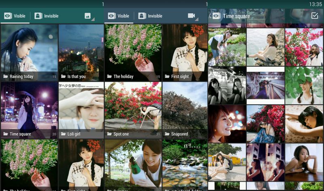Open the photo of girl sitting on rocks by water

click(x=266, y=47)
